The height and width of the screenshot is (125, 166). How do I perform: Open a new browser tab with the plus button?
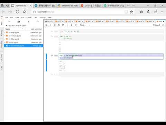(128, 6)
